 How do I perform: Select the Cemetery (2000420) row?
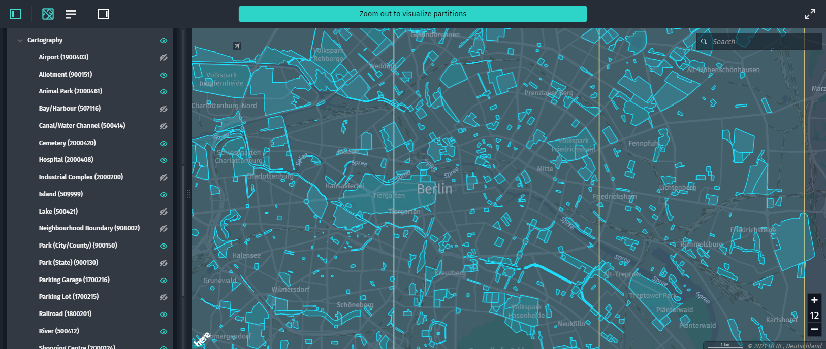(x=90, y=143)
